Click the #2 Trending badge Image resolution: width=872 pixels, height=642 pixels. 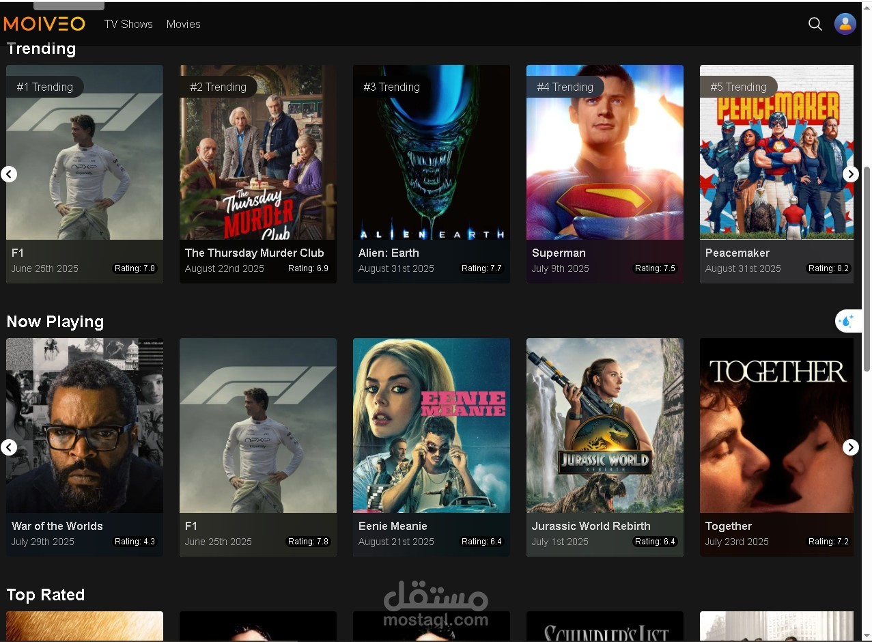(x=219, y=87)
